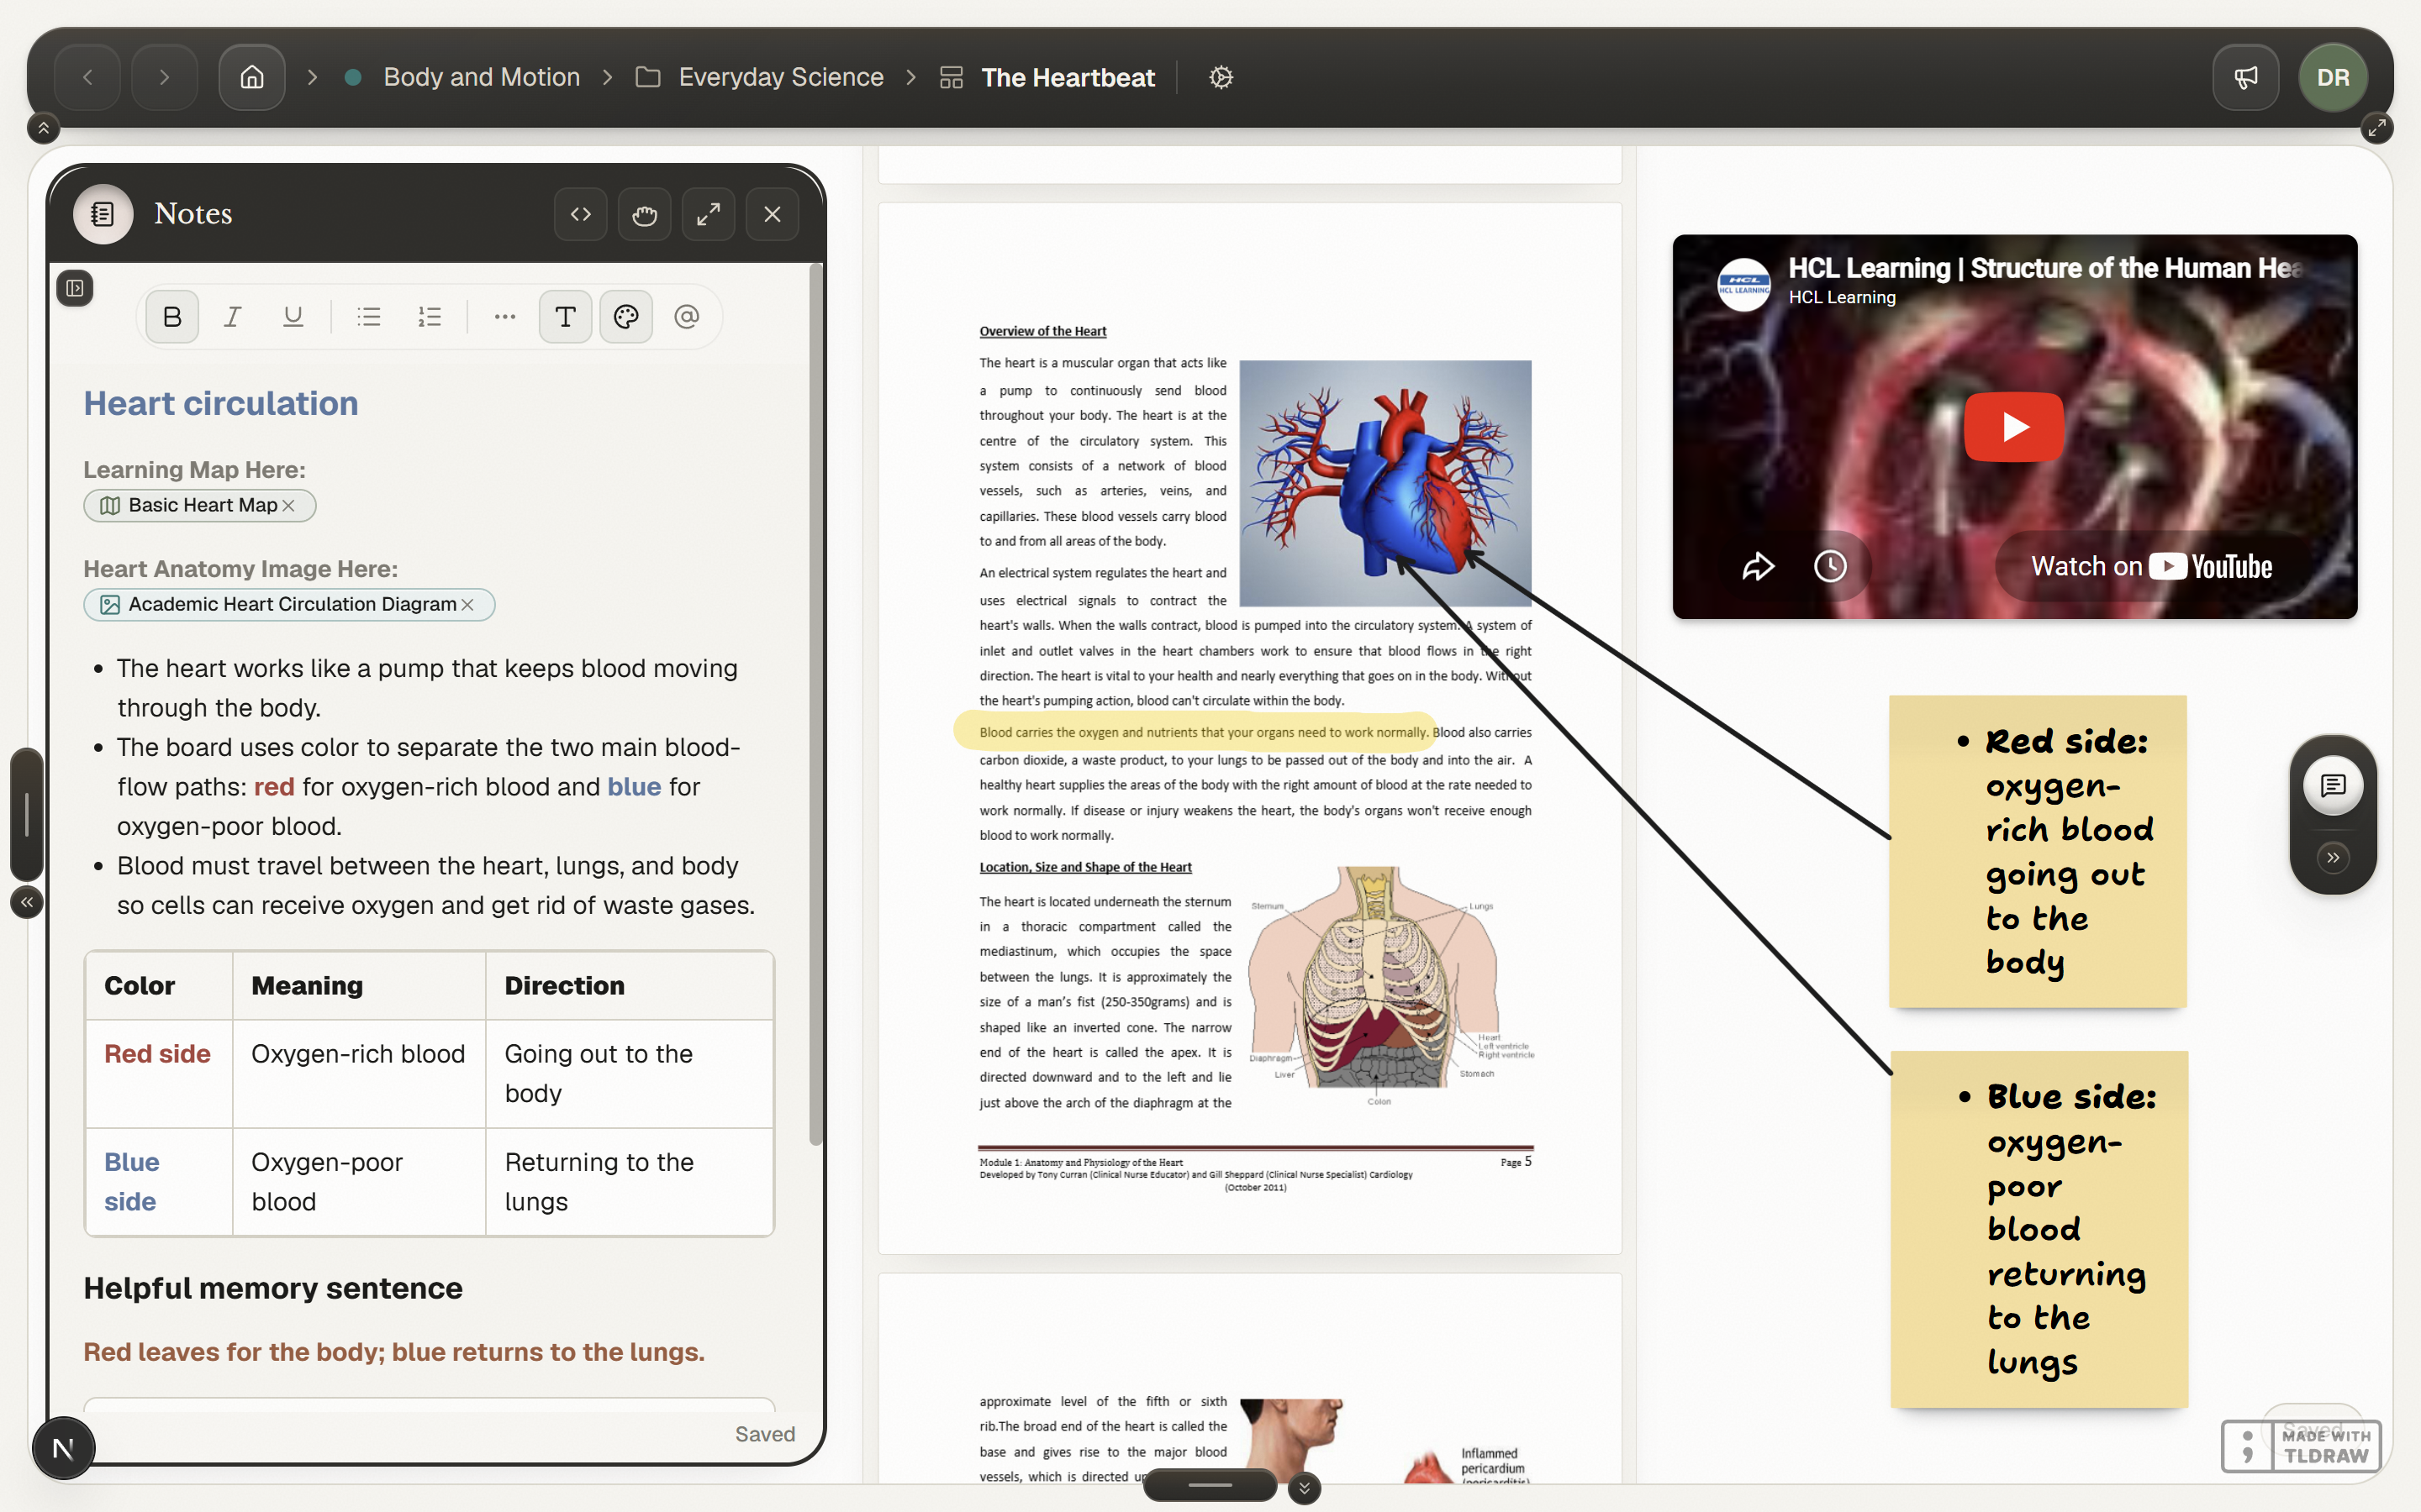Click the Notes panel vertical scrollbar
This screenshot has height=1512, width=2421.
click(x=816, y=705)
